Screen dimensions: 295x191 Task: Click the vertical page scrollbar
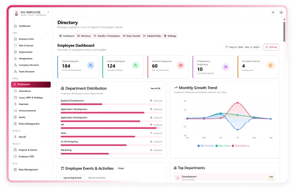(284, 32)
